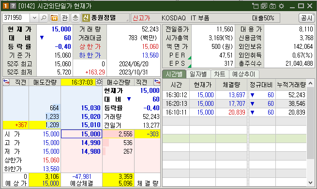Switch to the 일자별 tab
This screenshot has height=189, width=317.
tap(198, 74)
